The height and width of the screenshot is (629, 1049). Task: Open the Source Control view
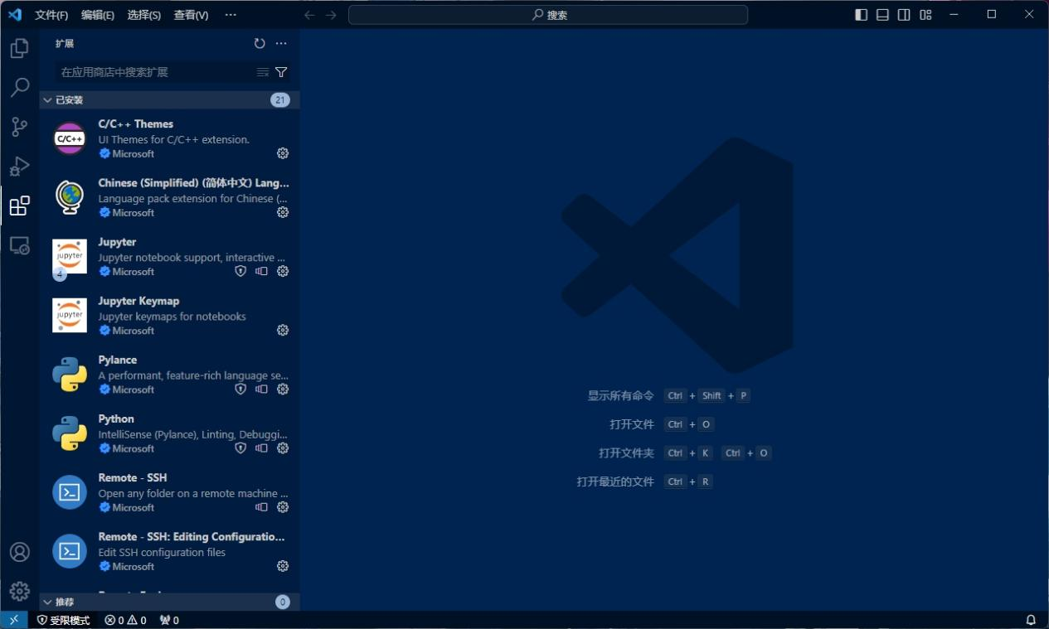pyautogui.click(x=19, y=127)
